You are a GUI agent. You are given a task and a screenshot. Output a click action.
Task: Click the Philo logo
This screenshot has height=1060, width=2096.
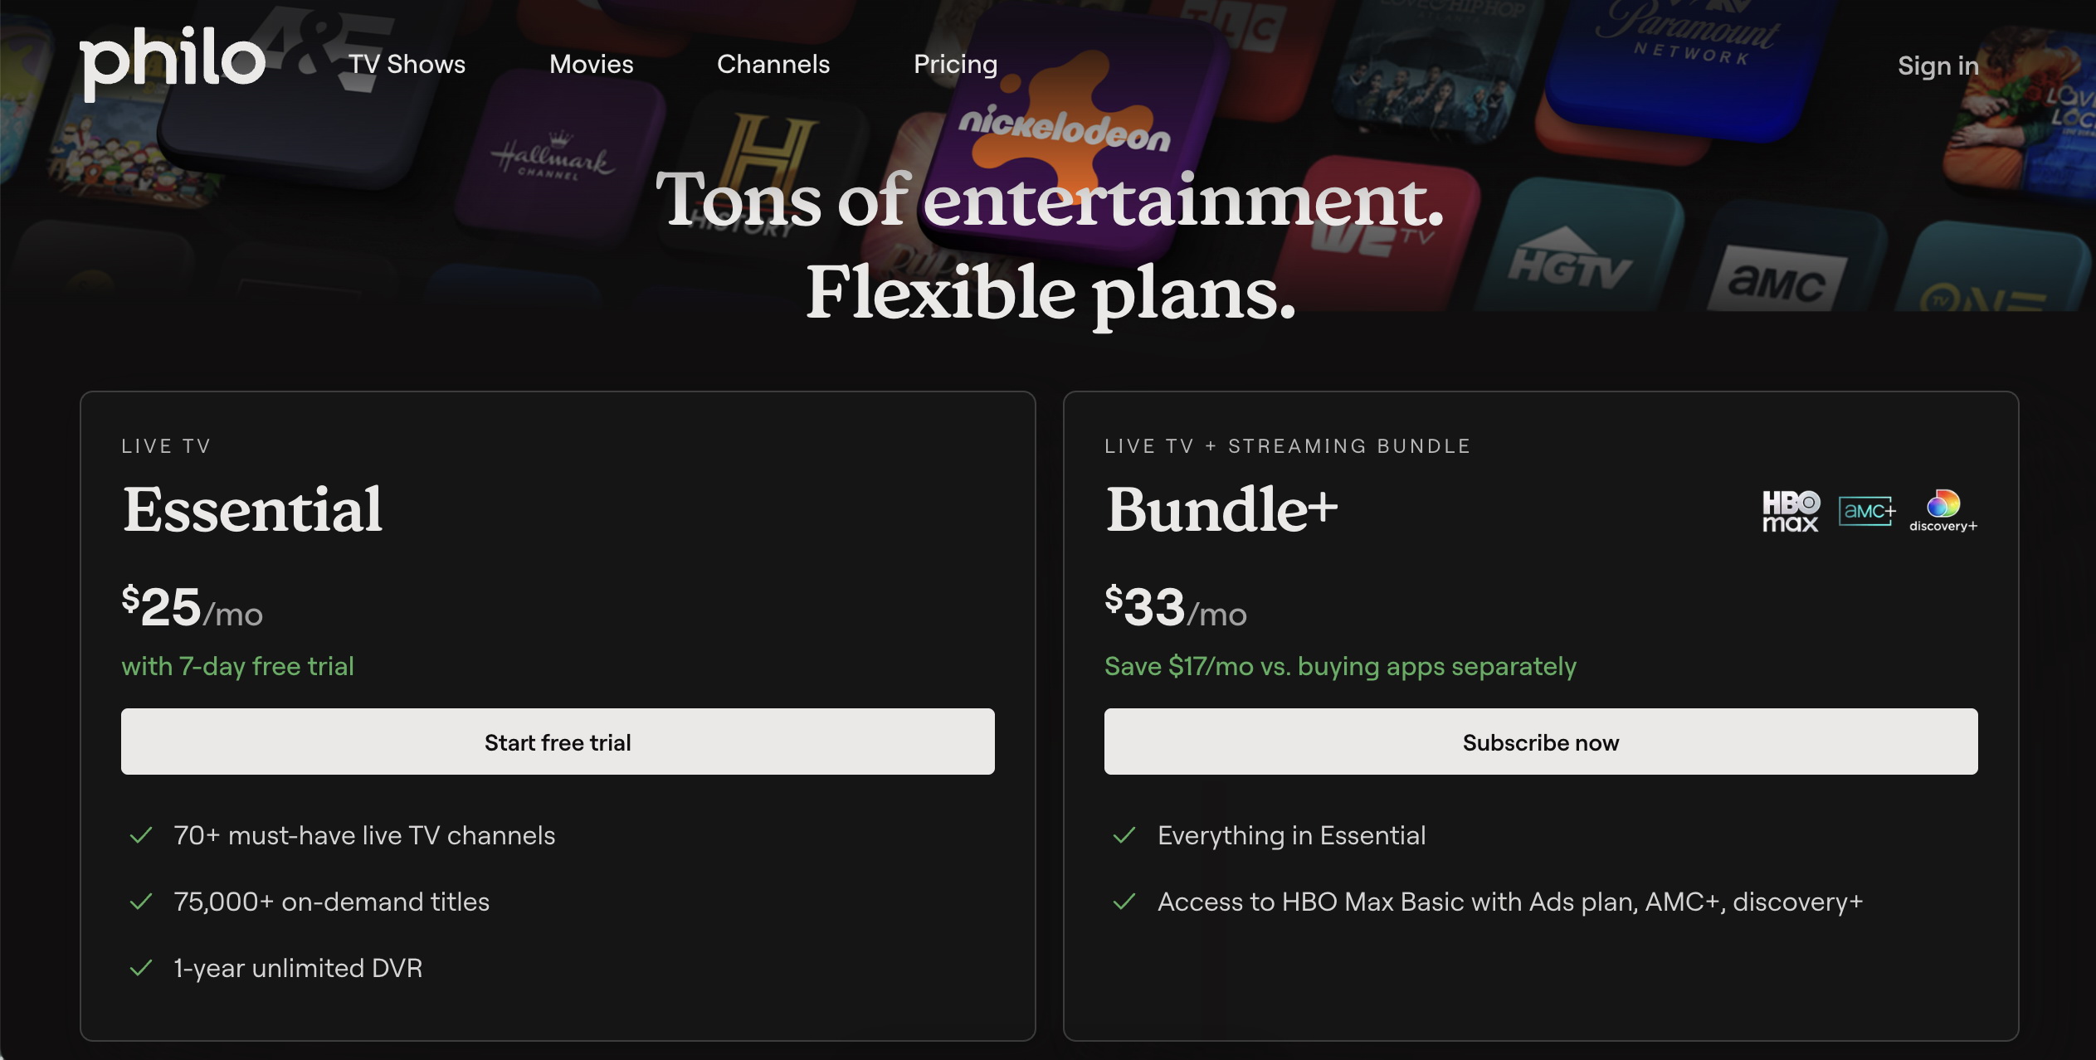coord(173,62)
